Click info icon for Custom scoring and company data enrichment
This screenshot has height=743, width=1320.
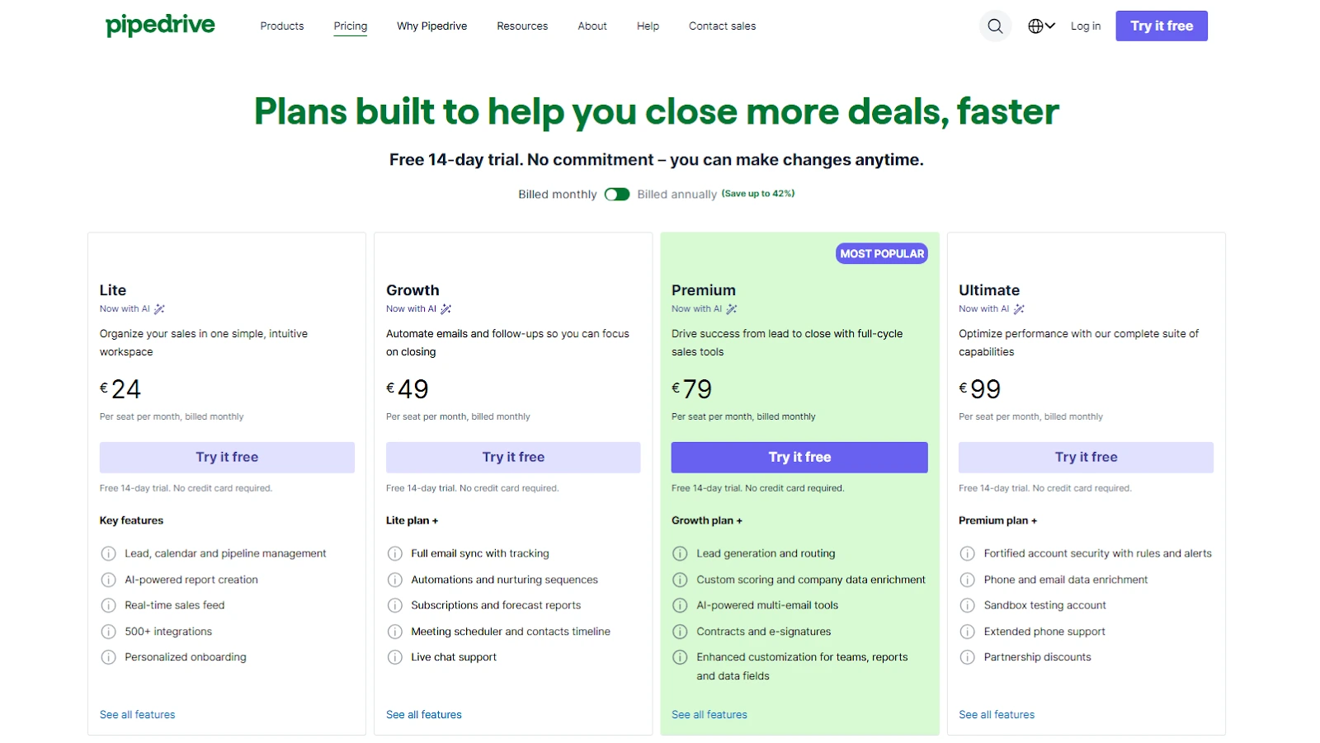(x=680, y=581)
